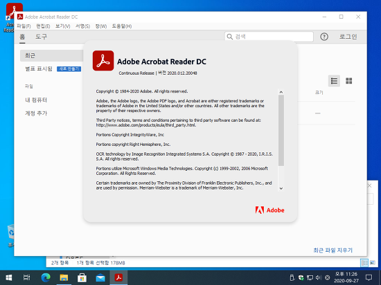
Task: Open the notification center icon
Action: (x=369, y=277)
